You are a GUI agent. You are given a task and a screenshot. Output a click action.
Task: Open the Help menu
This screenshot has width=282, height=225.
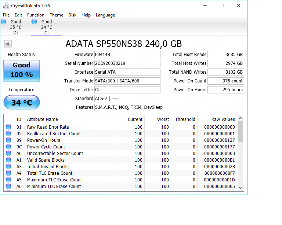86,15
